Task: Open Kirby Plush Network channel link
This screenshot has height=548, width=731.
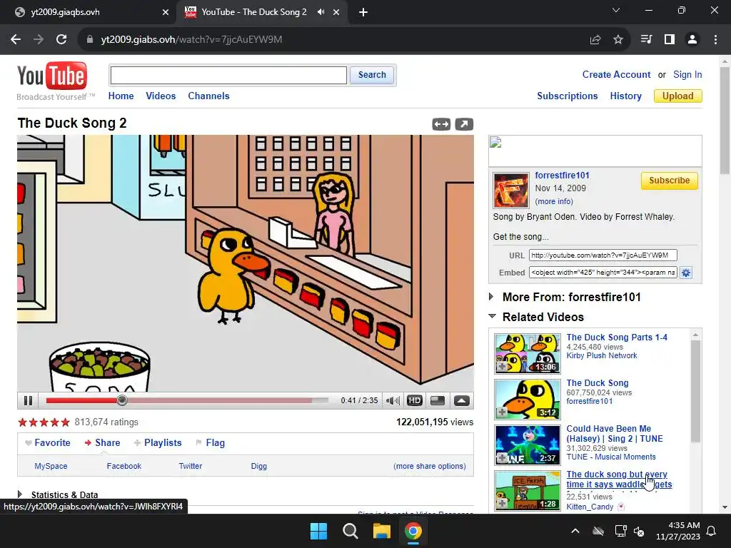Action: click(x=601, y=355)
